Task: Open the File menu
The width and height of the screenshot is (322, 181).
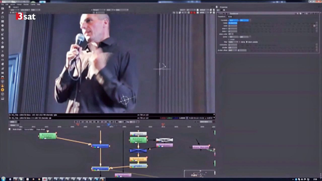Action: 3,5
